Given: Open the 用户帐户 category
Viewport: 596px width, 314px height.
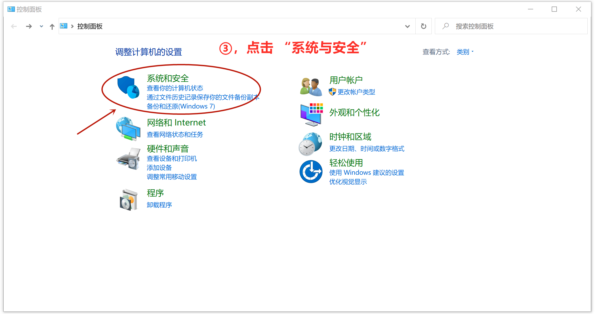Looking at the screenshot, I should (346, 80).
